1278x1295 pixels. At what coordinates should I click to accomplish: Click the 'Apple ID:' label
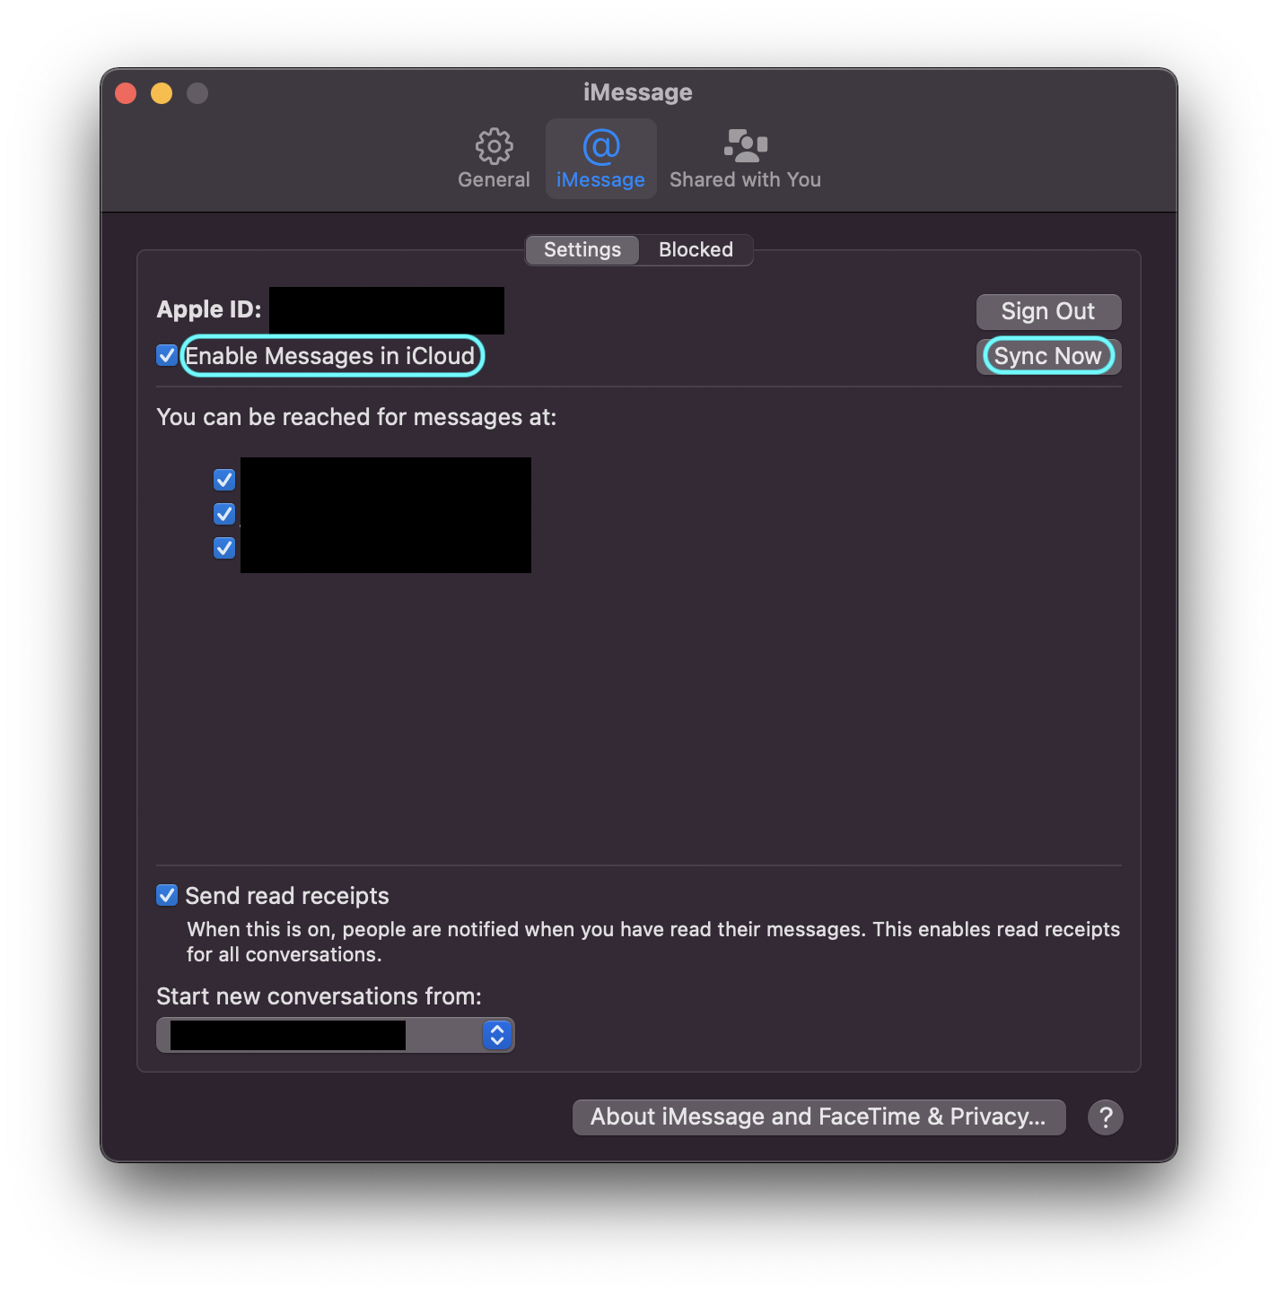click(x=209, y=309)
